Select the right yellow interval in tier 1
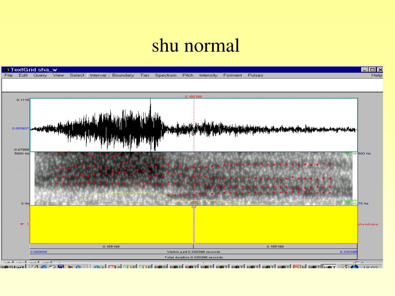395x296 pixels. [x=276, y=224]
